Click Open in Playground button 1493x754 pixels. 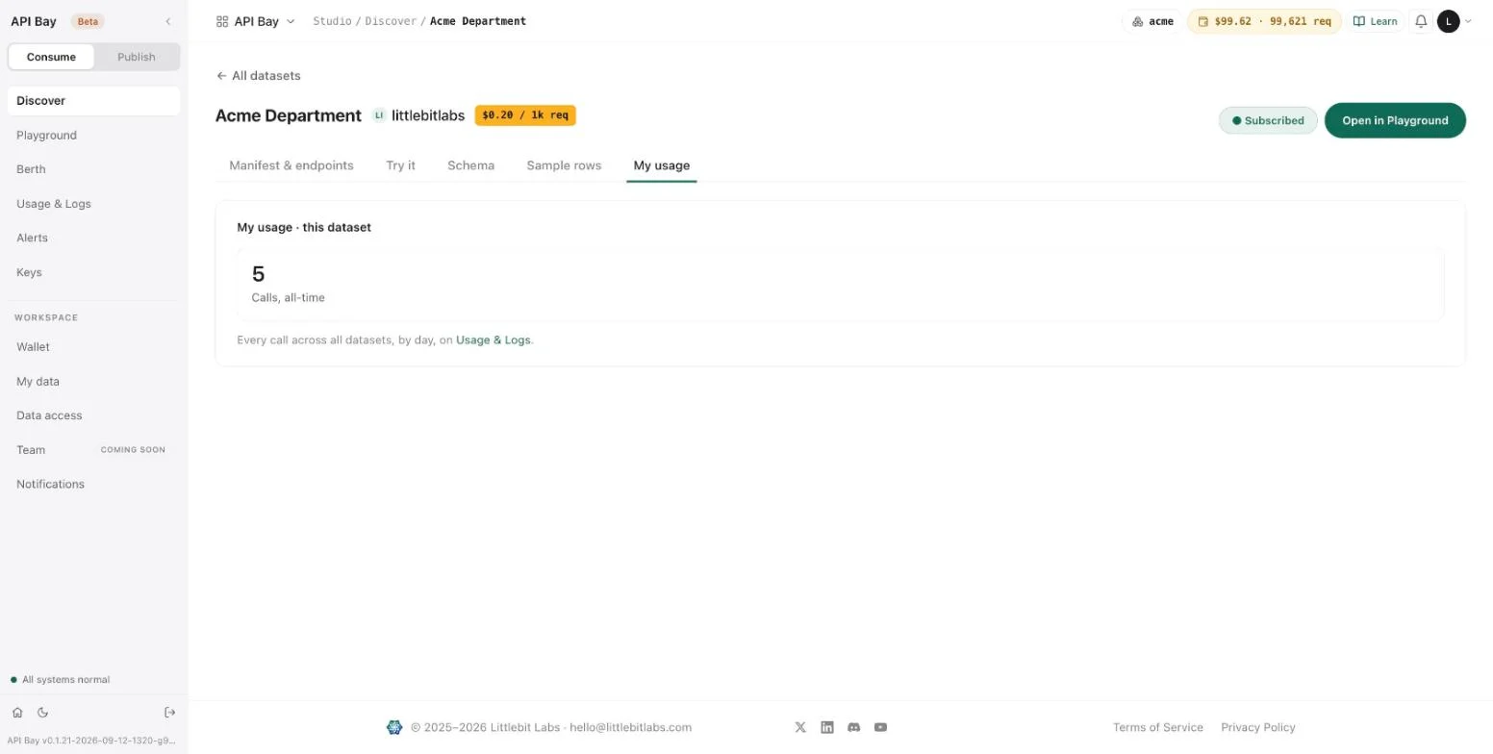coord(1395,120)
